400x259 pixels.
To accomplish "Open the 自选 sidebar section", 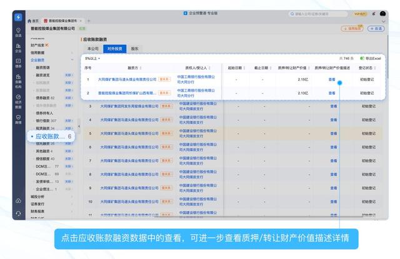I will pyautogui.click(x=18, y=31).
